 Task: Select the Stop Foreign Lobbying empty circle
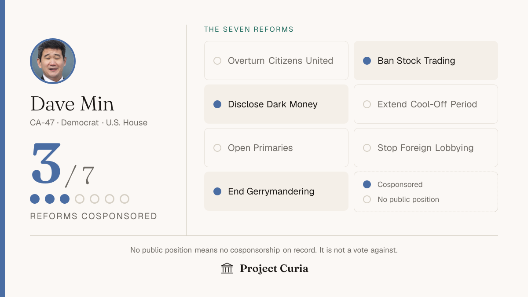coord(367,148)
